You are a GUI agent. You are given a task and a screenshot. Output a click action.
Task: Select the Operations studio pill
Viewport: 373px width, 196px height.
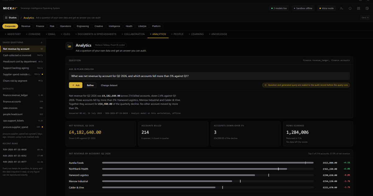(66, 26)
